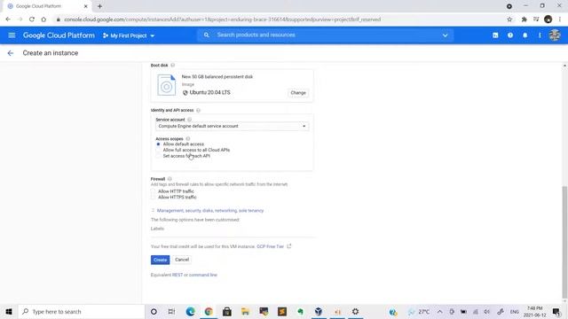The height and width of the screenshot is (319, 568).
Task: Expand the search bar dropdown arrow
Action: pos(446,35)
